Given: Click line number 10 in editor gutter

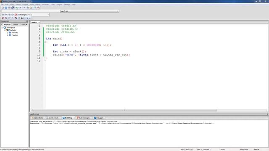Looking at the screenshot, I should [39, 55].
